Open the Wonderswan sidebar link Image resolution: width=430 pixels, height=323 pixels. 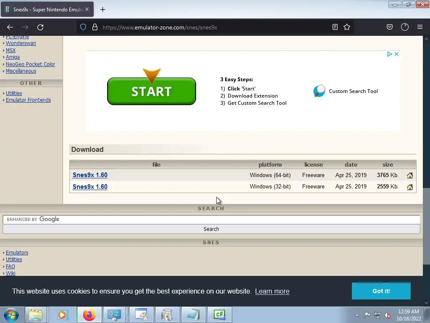(21, 43)
